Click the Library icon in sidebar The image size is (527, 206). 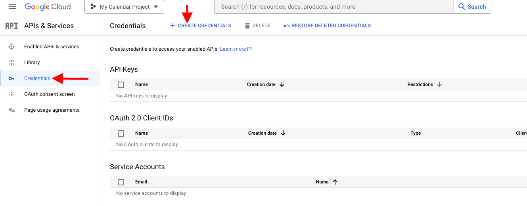tap(11, 63)
